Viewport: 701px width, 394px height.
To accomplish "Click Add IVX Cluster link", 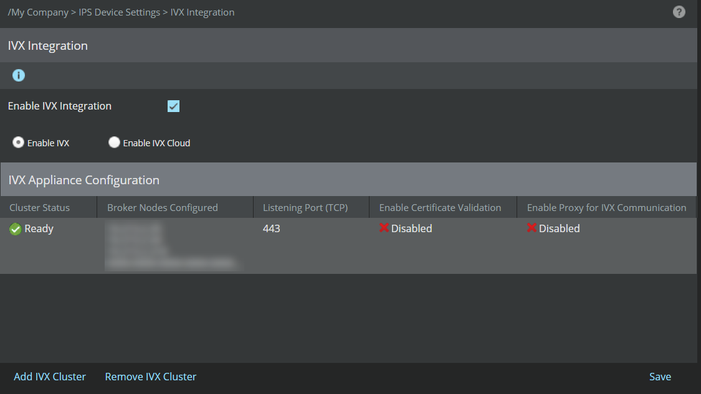I will point(50,377).
